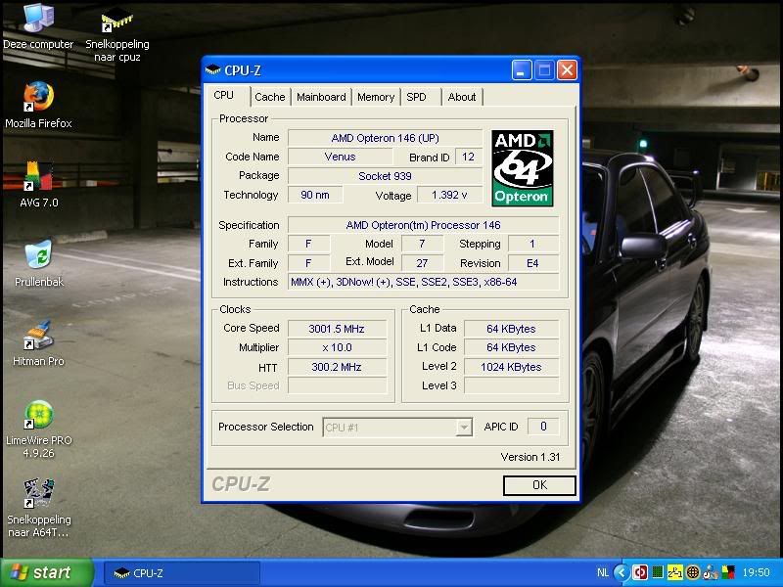Open the Prullenbak recycle bin
Screen dimensions: 783x587
coord(38,263)
